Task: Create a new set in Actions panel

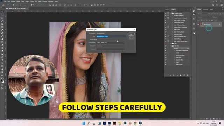Action: 181,75
